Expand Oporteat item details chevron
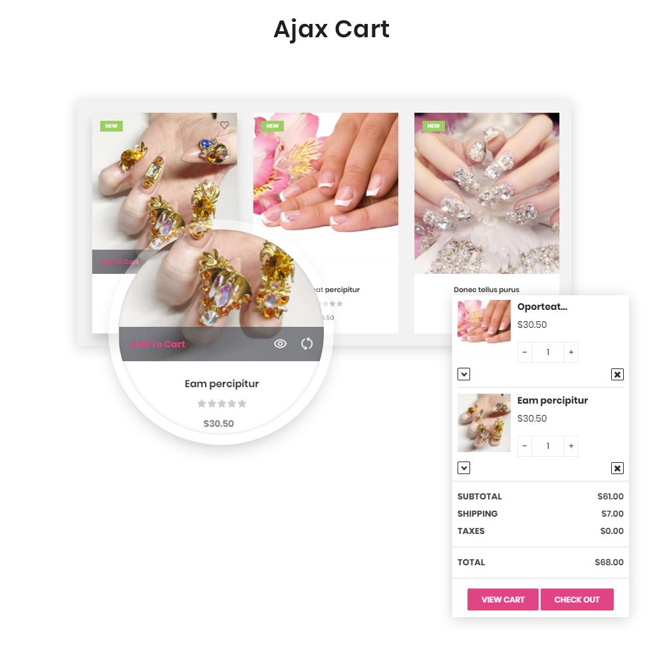The width and height of the screenshot is (665, 665). click(464, 374)
